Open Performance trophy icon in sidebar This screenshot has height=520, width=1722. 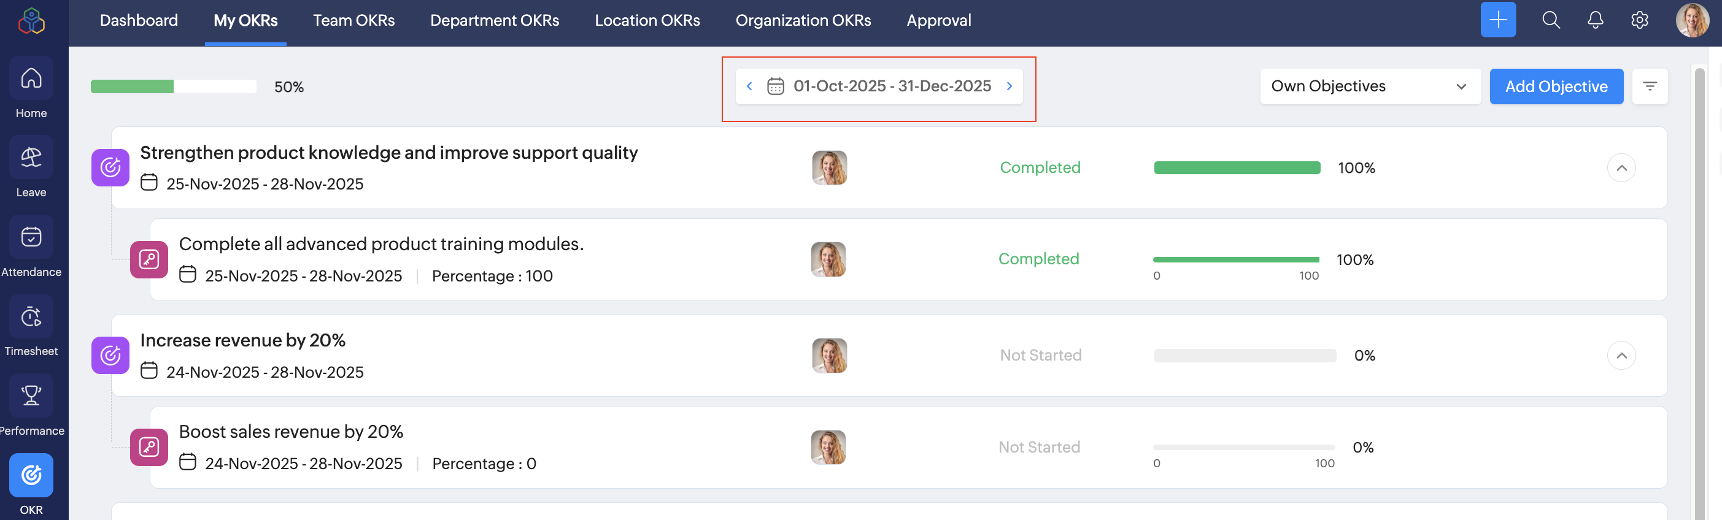click(31, 396)
